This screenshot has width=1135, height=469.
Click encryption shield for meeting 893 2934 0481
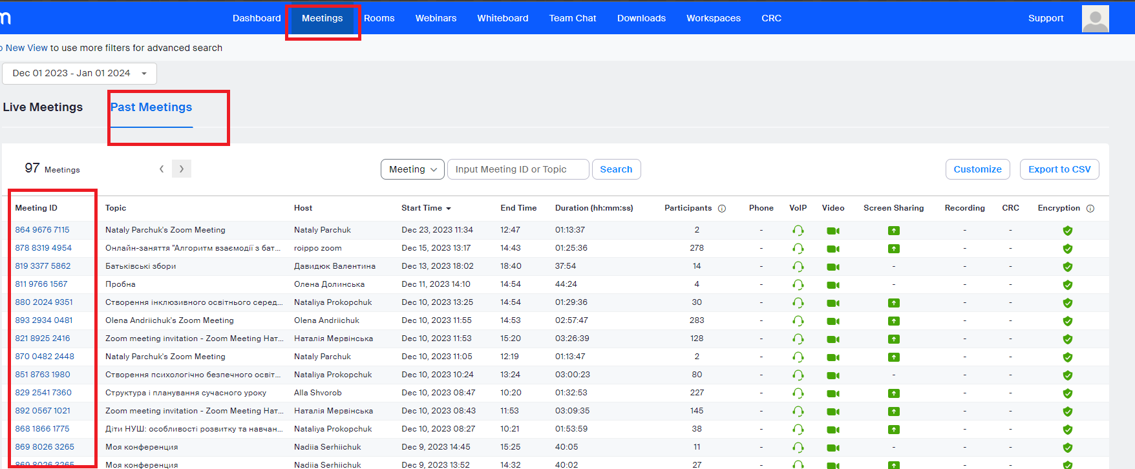[1068, 321]
